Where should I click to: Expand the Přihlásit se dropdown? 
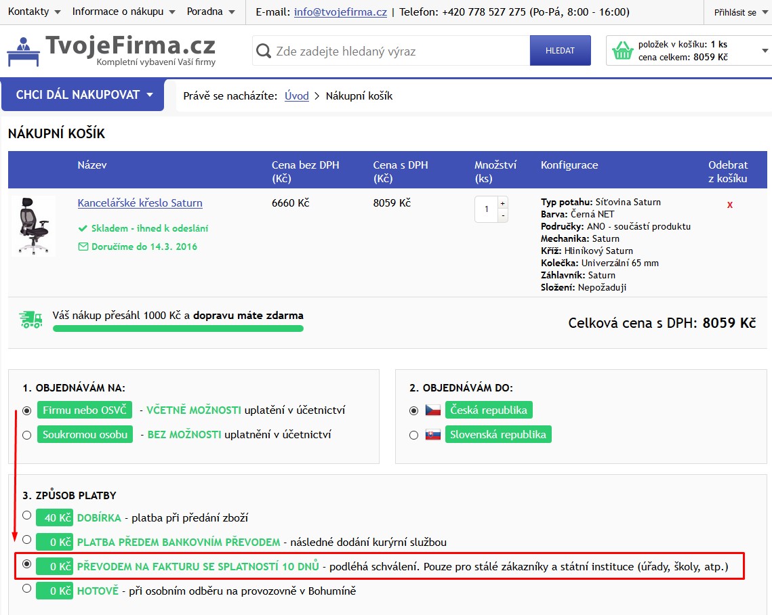741,12
